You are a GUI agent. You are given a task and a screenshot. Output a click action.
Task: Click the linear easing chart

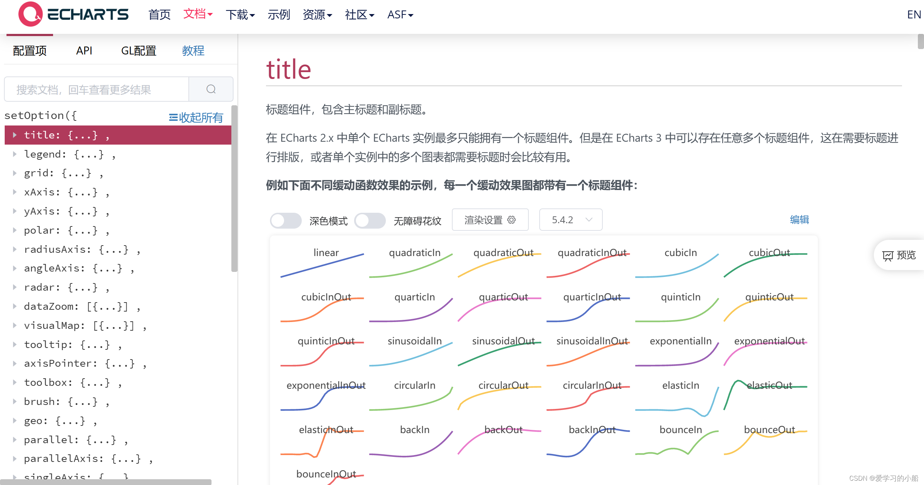tap(322, 263)
